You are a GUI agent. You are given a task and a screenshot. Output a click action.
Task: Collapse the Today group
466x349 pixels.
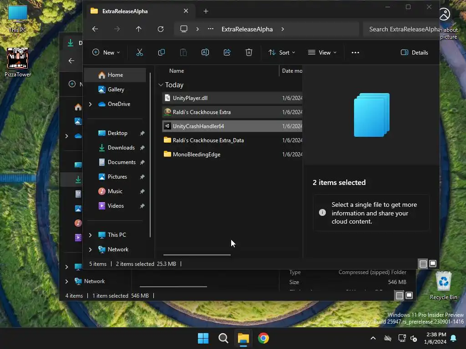[x=161, y=85]
